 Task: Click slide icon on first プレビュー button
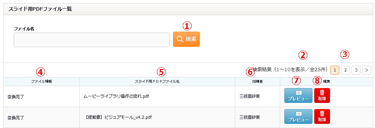(299, 92)
